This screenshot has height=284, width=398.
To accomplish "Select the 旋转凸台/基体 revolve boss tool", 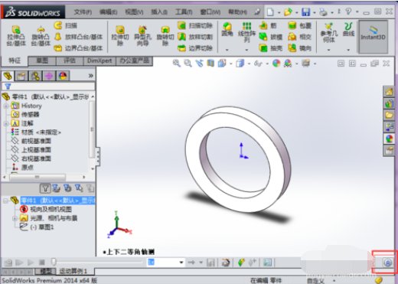I will coord(41,36).
